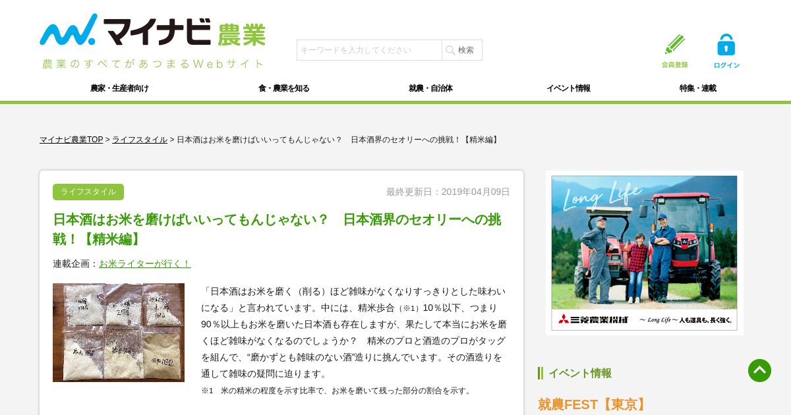Open the 就農・自治体 menu
Image resolution: width=791 pixels, height=415 pixels.
pyautogui.click(x=430, y=88)
